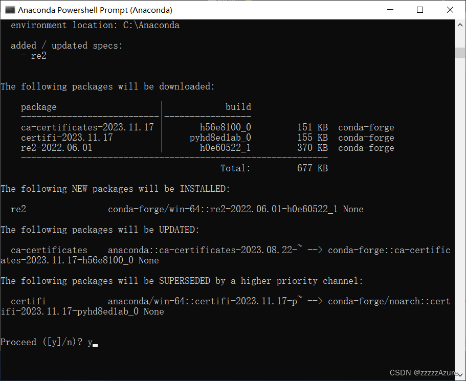Click the package column header

coord(38,106)
